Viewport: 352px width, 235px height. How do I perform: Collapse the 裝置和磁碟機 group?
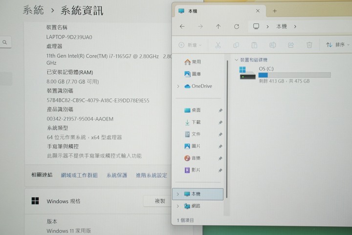pos(236,60)
